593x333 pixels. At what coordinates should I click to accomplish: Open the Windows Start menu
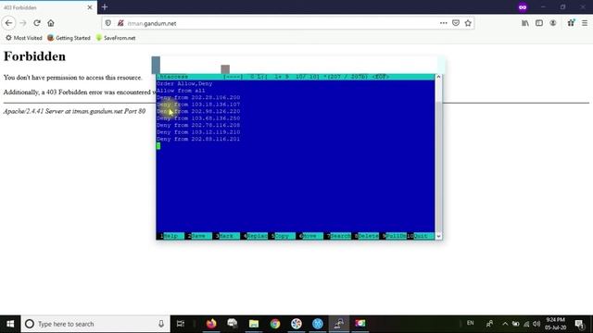(x=10, y=324)
